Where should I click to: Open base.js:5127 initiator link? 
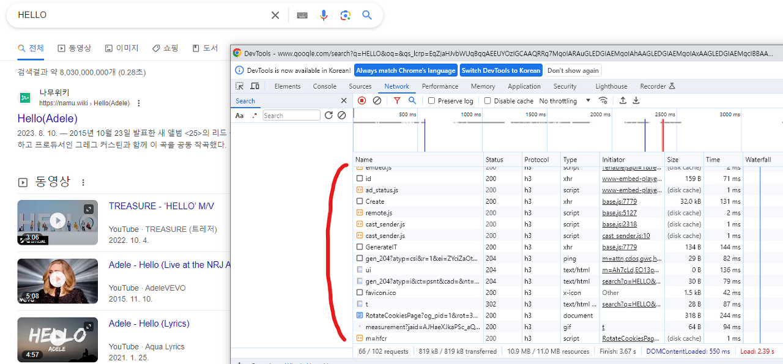click(x=619, y=213)
